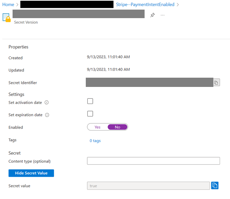
Task: Enable the Set activation date checkbox
Action: (90, 101)
